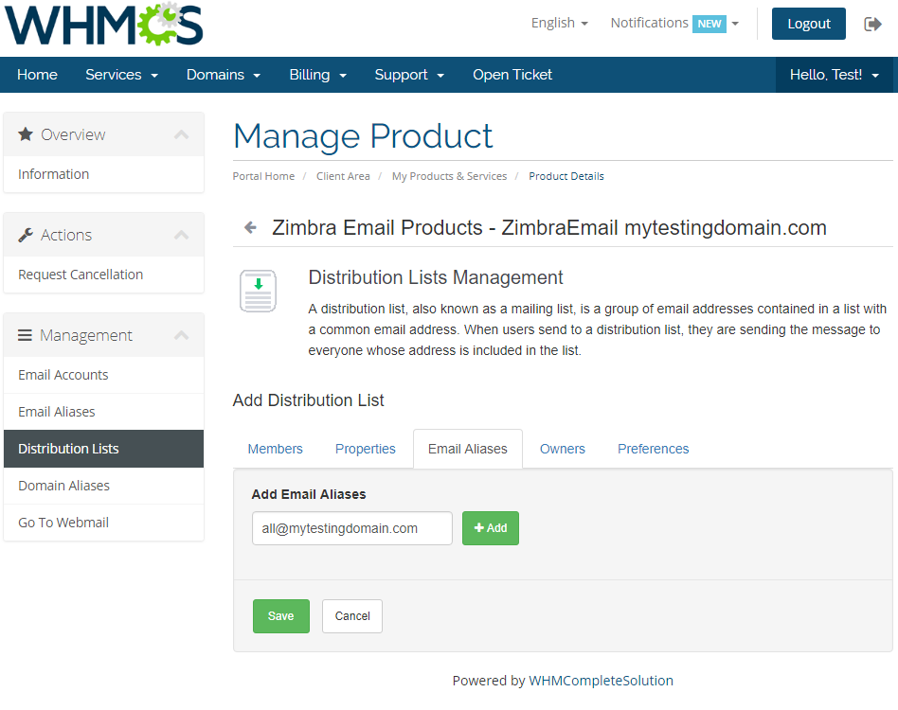Open Email Accounts in sidebar
This screenshot has height=710, width=898.
pos(63,375)
